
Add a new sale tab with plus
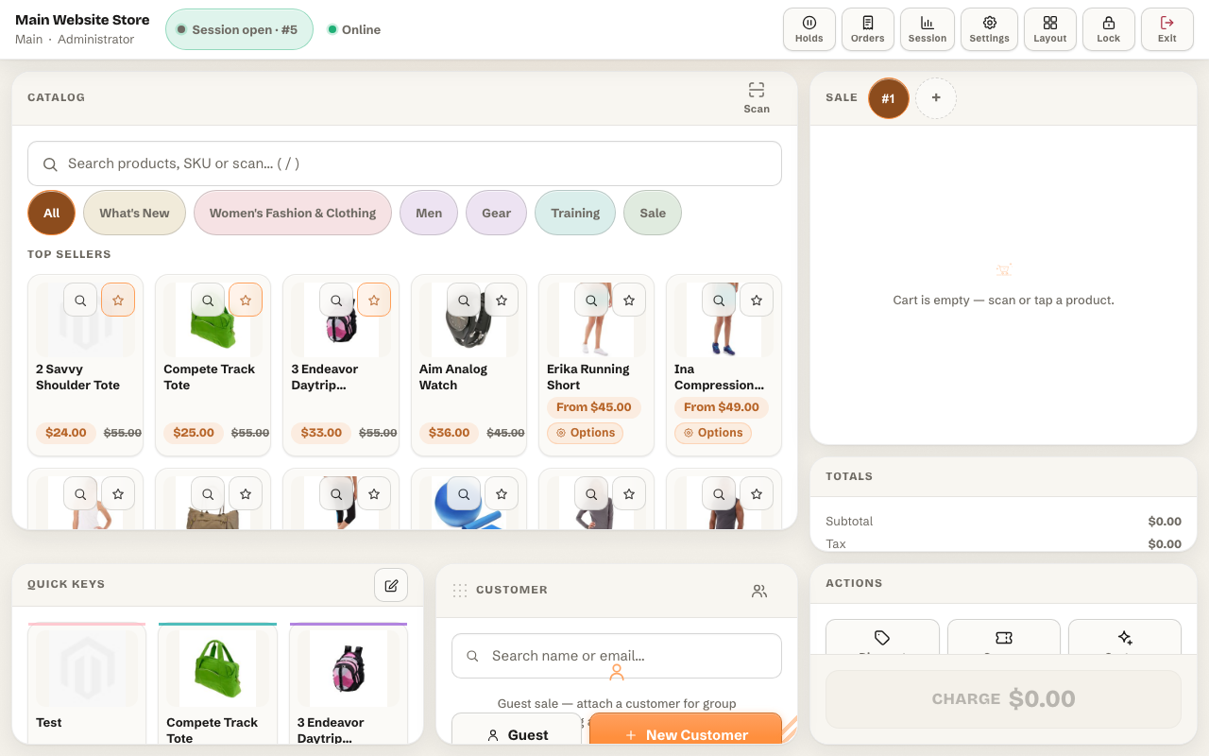[x=936, y=98]
